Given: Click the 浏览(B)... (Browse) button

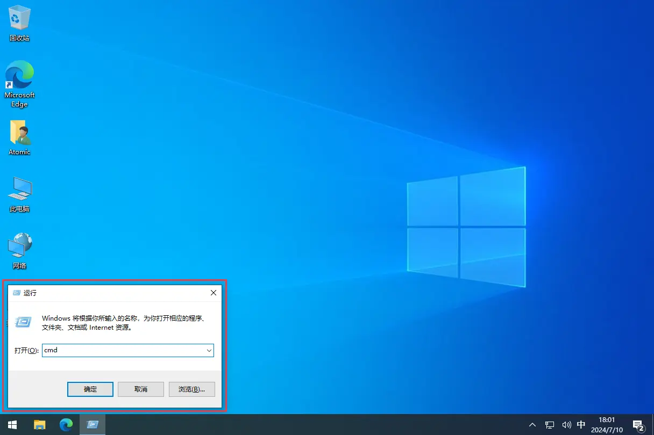Looking at the screenshot, I should 191,389.
